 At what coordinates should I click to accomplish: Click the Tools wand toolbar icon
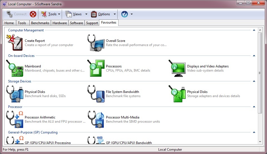point(44,14)
